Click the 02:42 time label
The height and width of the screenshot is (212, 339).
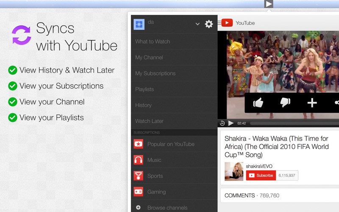click(x=242, y=123)
